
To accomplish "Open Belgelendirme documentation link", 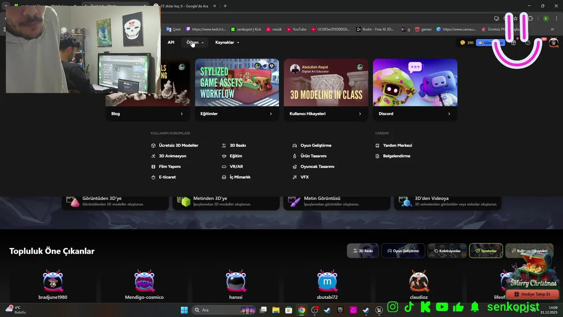I will pos(393,156).
